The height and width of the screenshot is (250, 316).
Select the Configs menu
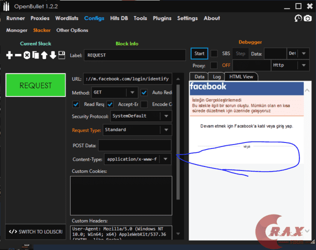[94, 18]
